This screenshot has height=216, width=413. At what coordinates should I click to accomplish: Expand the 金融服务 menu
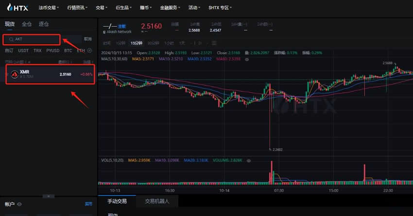click(x=170, y=8)
